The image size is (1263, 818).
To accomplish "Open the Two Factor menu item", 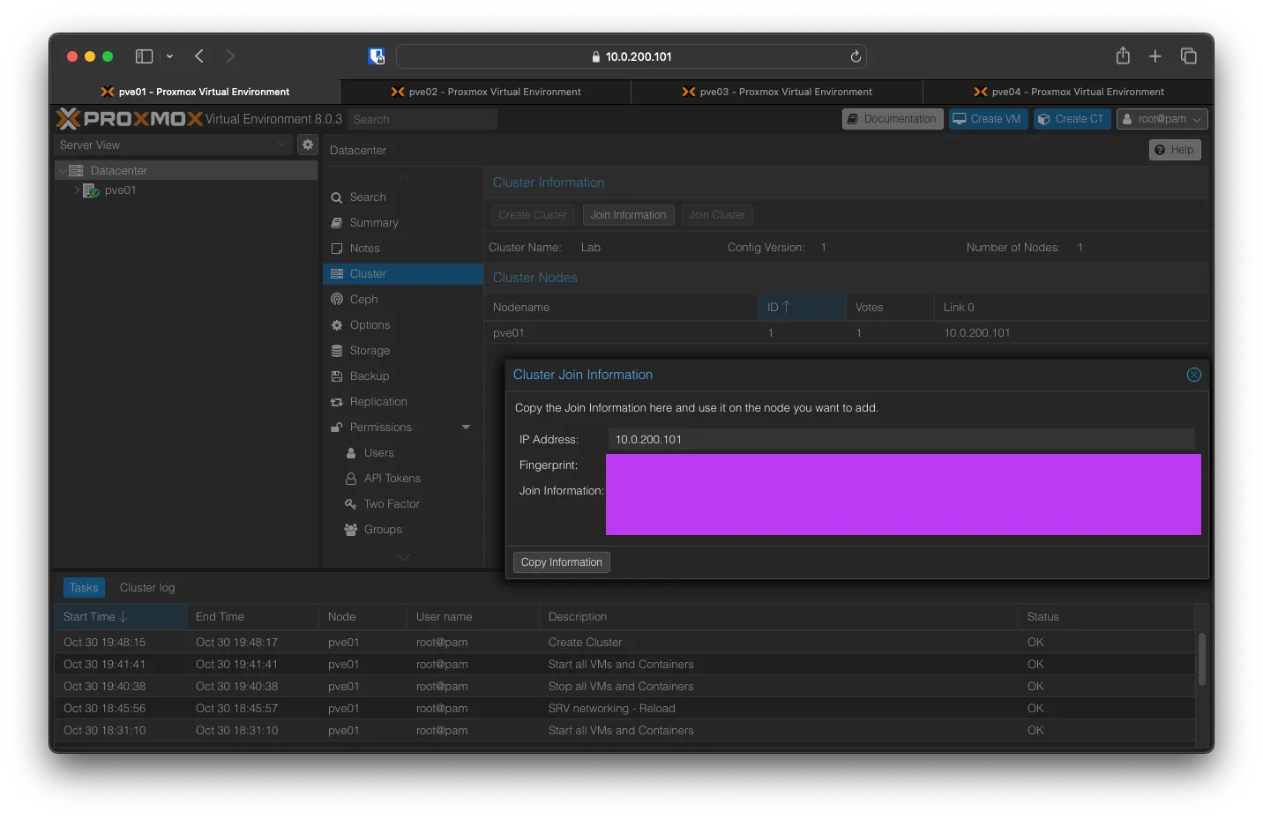I will point(403,504).
